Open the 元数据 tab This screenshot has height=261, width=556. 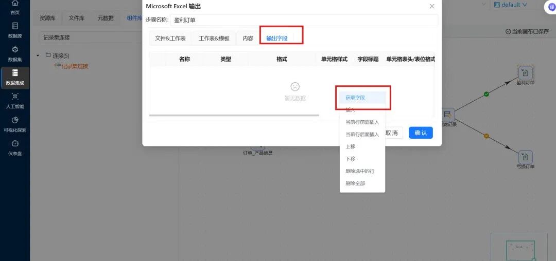[106, 18]
